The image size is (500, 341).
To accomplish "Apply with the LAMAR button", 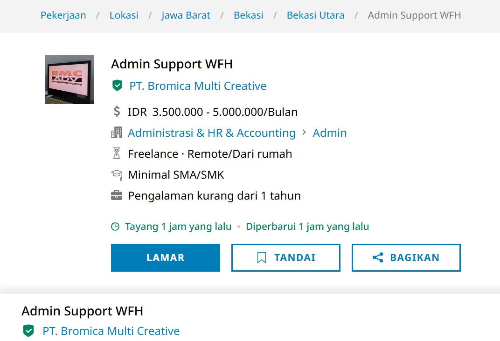I will click(166, 258).
